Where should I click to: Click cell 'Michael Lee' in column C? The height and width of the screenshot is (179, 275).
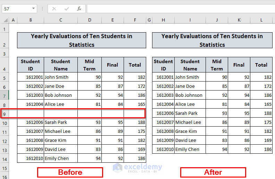(61, 131)
